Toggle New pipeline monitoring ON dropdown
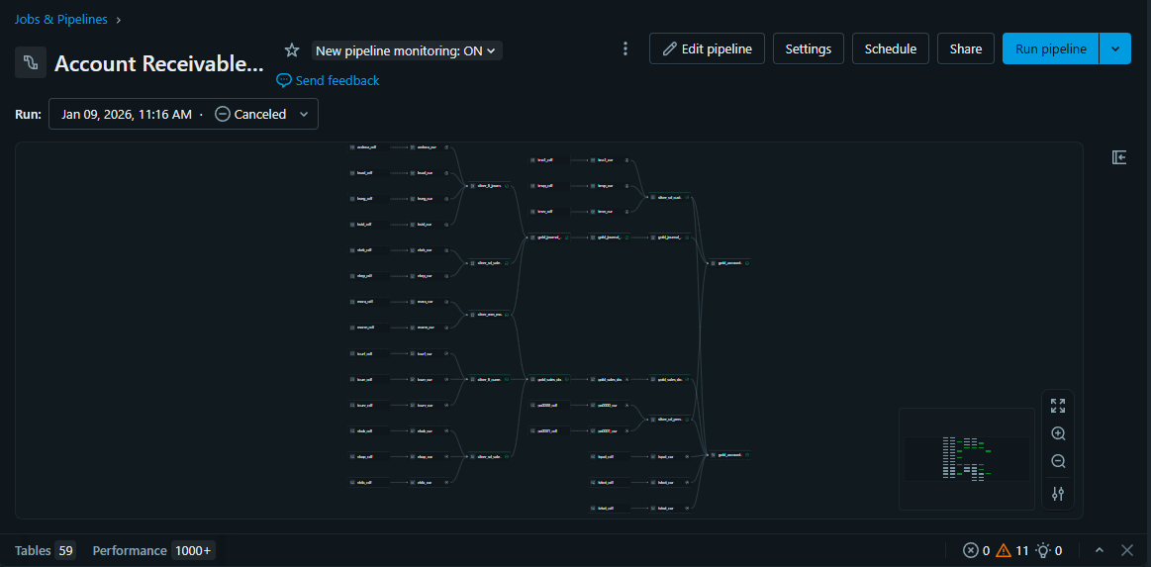 [x=407, y=50]
